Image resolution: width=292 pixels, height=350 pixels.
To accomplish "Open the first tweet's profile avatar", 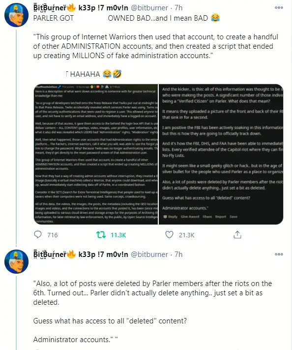I will 16,15.
